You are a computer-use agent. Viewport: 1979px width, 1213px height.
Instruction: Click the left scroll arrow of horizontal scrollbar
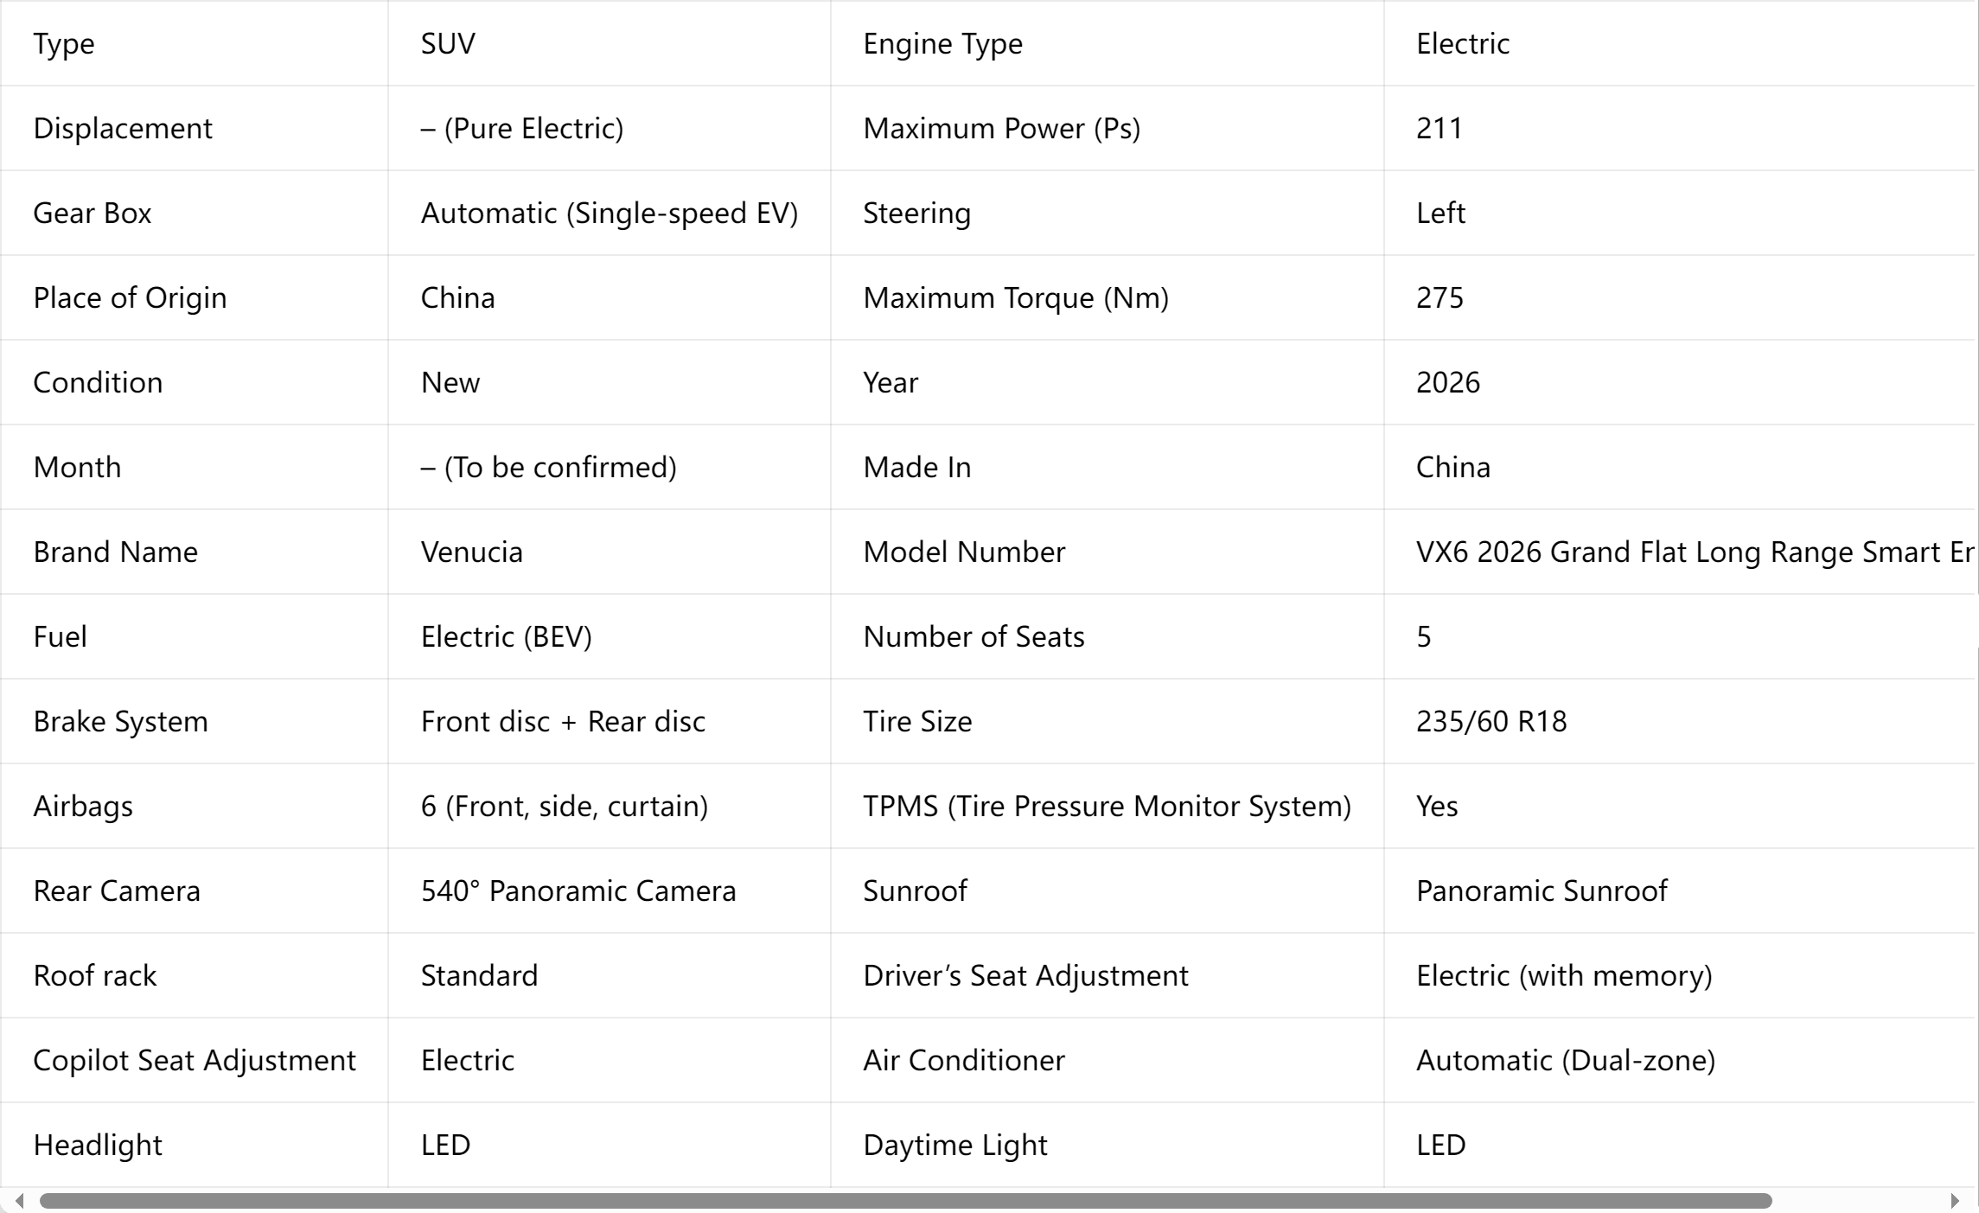pyautogui.click(x=19, y=1200)
